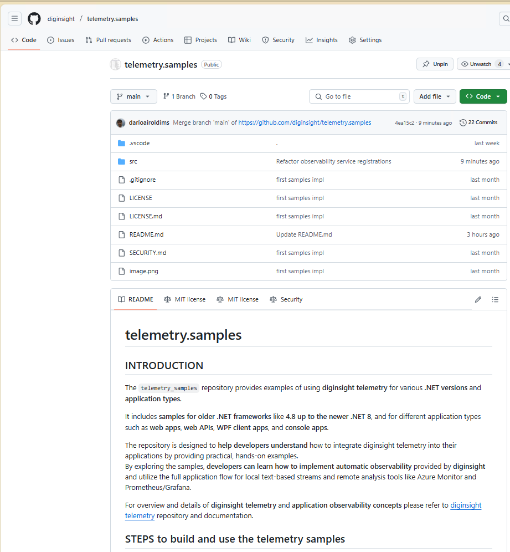This screenshot has width=510, height=552.
Task: Open the diginsight telemetry link in the README
Action: pos(465,505)
